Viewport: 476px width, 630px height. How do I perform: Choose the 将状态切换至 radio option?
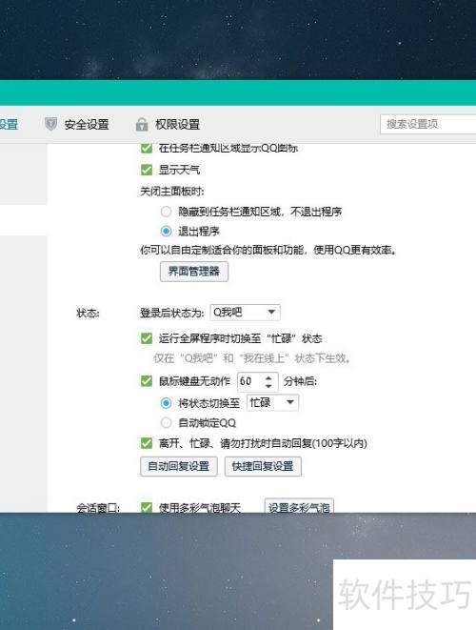click(166, 402)
